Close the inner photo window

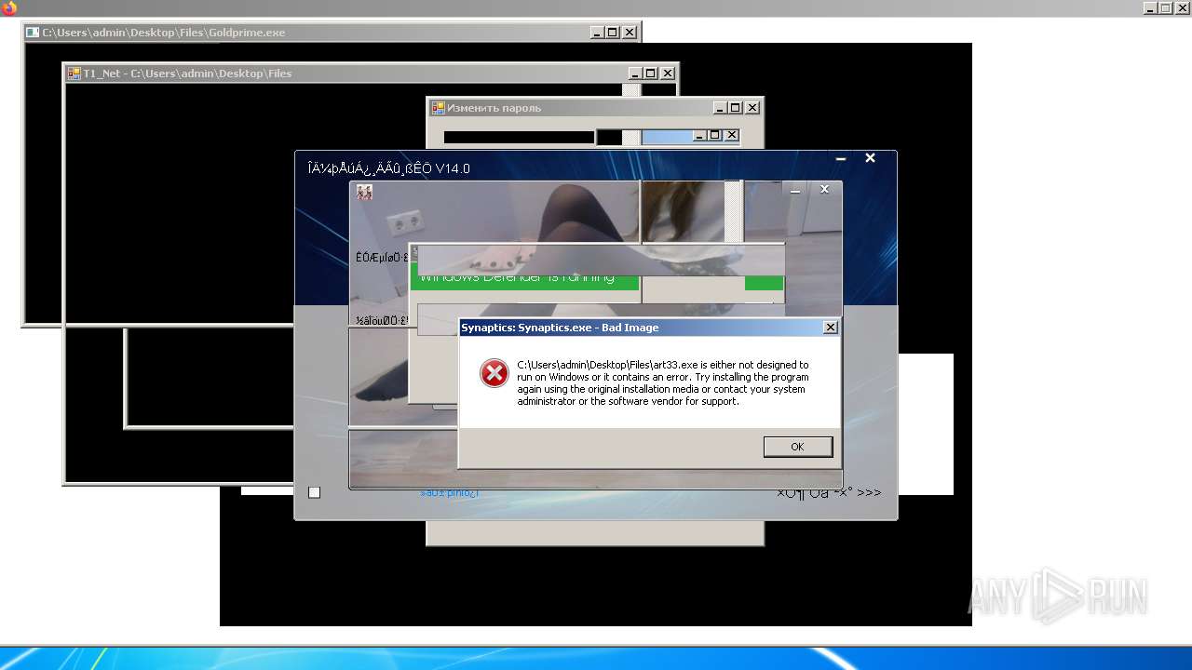pos(824,189)
